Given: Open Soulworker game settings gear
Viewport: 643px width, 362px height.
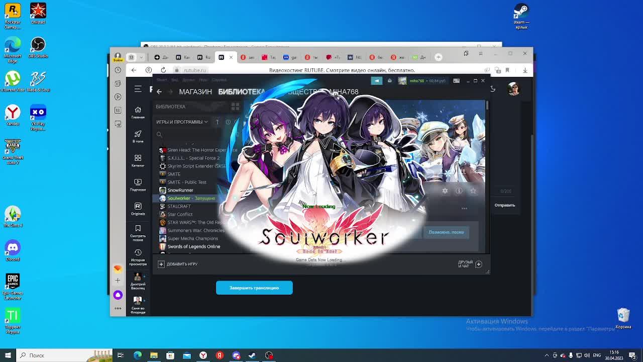Looking at the screenshot, I should 445,191.
